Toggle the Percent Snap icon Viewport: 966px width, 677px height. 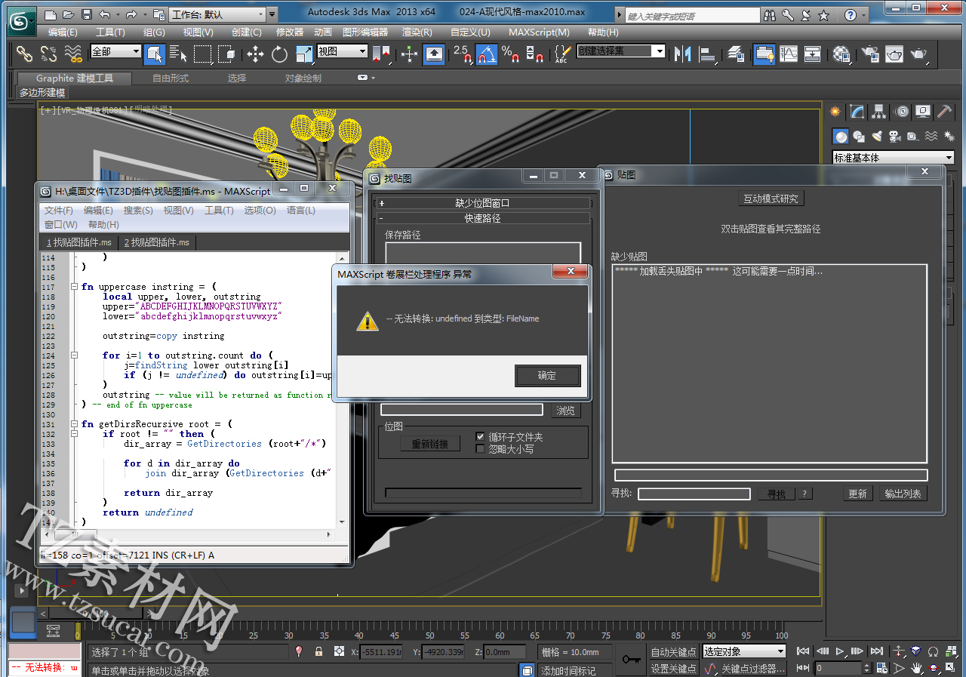[x=511, y=54]
